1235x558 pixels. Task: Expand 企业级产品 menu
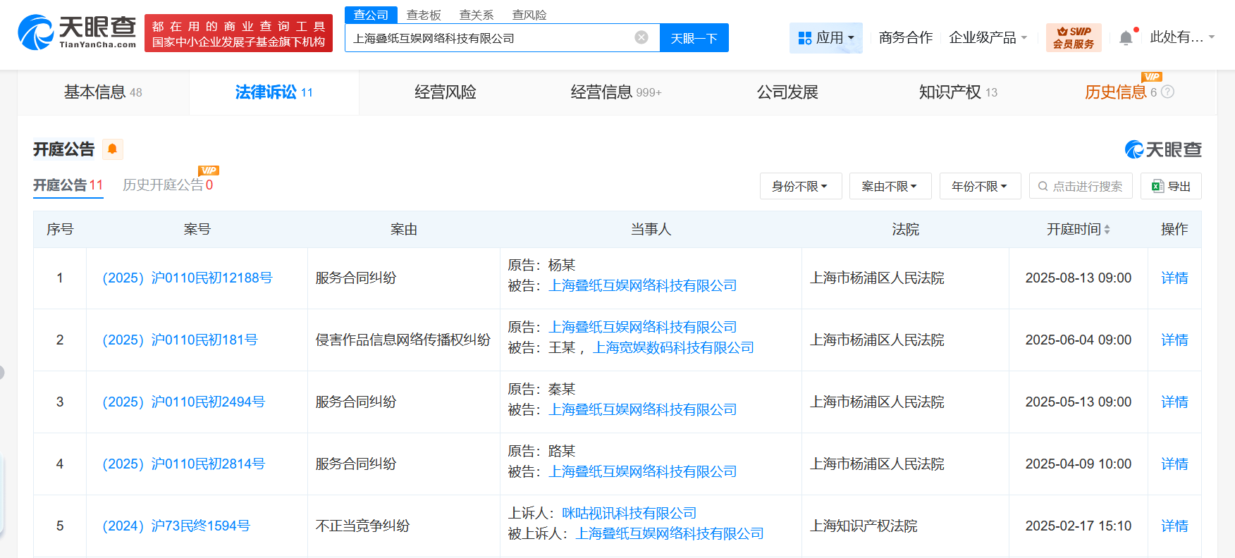(x=988, y=38)
